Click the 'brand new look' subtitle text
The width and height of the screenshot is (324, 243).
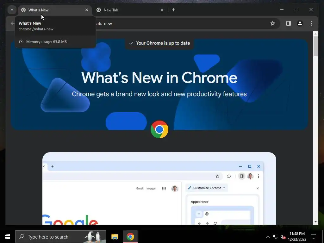[x=159, y=94]
